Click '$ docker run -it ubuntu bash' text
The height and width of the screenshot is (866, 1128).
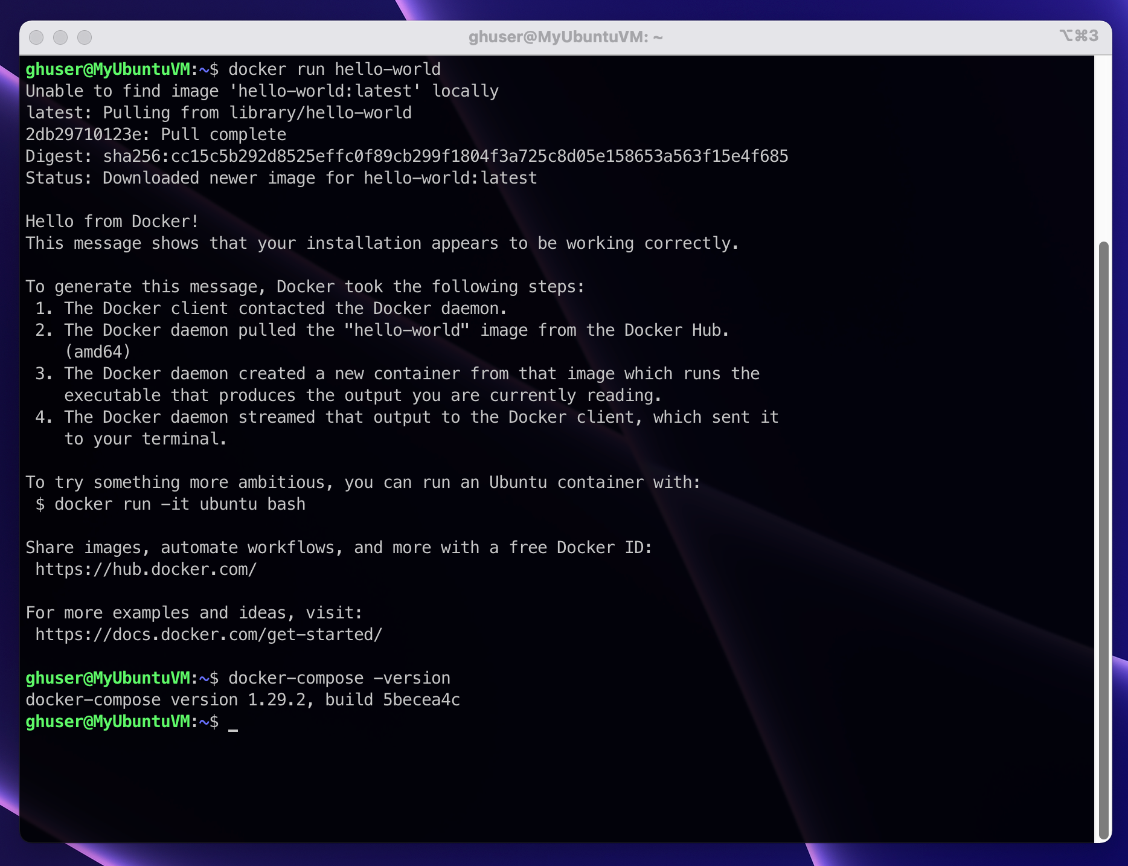point(170,504)
